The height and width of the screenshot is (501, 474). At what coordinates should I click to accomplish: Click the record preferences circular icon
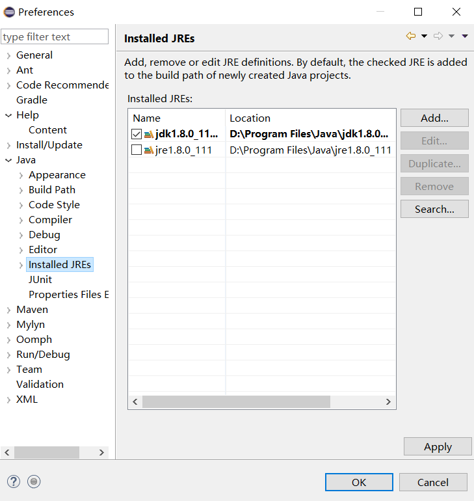34,481
